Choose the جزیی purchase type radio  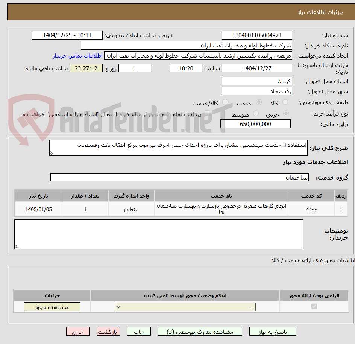(286, 113)
